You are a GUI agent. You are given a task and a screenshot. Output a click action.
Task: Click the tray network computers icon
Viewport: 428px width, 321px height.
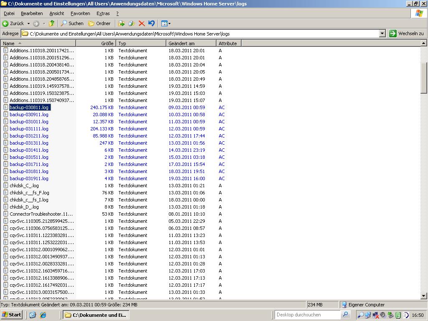368,315
